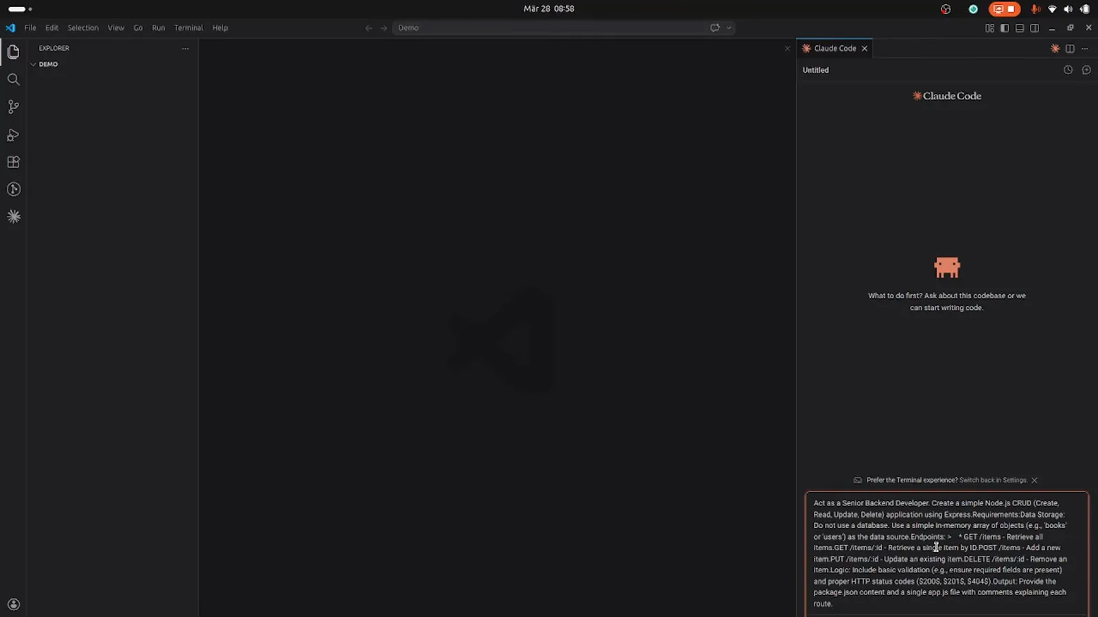Open more actions for Claude Code tab
Image resolution: width=1098 pixels, height=617 pixels.
1085,49
